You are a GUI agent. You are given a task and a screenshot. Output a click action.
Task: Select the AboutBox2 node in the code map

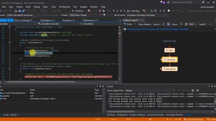point(169,69)
